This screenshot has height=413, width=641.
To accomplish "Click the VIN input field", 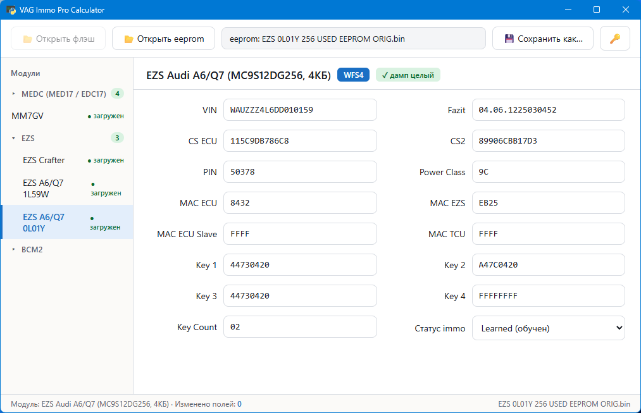I will pyautogui.click(x=300, y=110).
